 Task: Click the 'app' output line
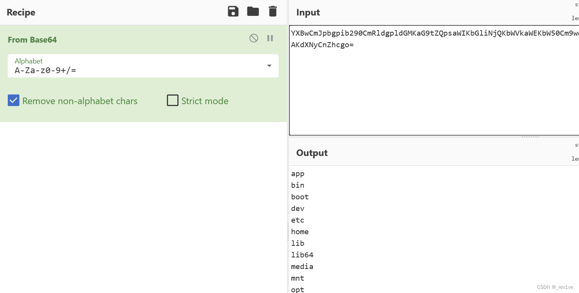tap(298, 174)
